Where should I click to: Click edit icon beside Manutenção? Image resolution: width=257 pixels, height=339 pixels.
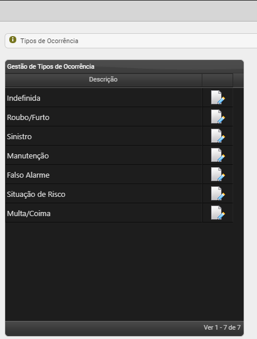(x=217, y=156)
